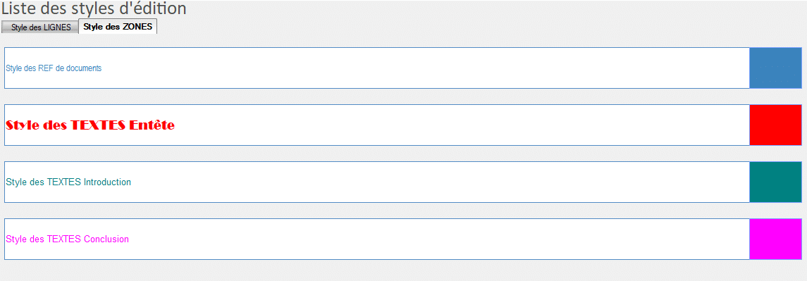Screen dimensions: 807x281
Task: Click the word 'Conclusion' in magenta text
Action: [x=106, y=239]
